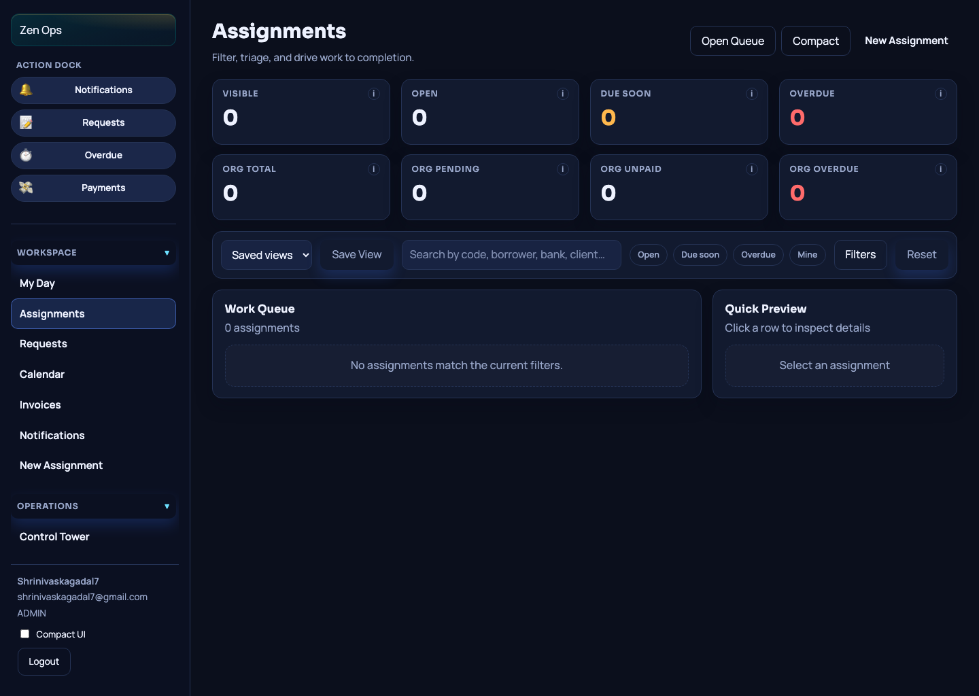Click the Open Queue button
Image resolution: width=979 pixels, height=696 pixels.
pyautogui.click(x=732, y=41)
